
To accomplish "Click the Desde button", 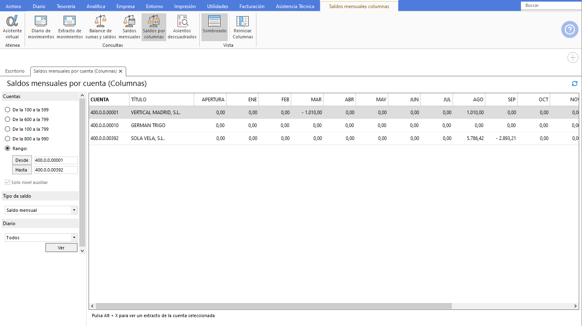I will [x=22, y=160].
